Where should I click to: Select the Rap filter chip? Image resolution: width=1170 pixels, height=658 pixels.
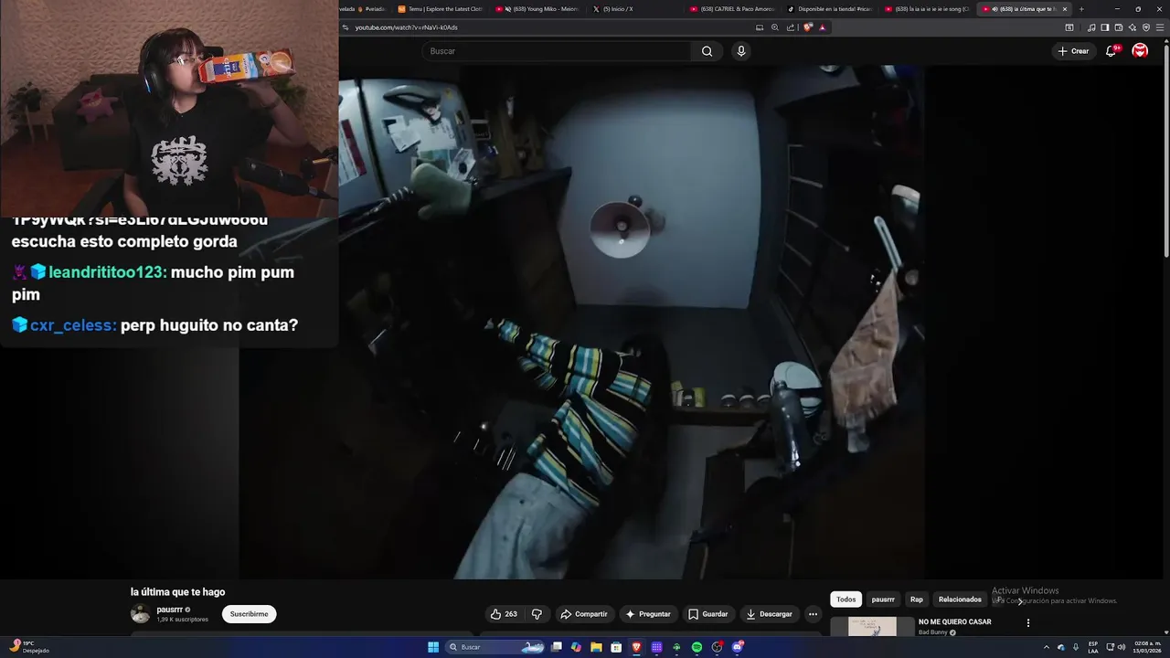pyautogui.click(x=917, y=600)
